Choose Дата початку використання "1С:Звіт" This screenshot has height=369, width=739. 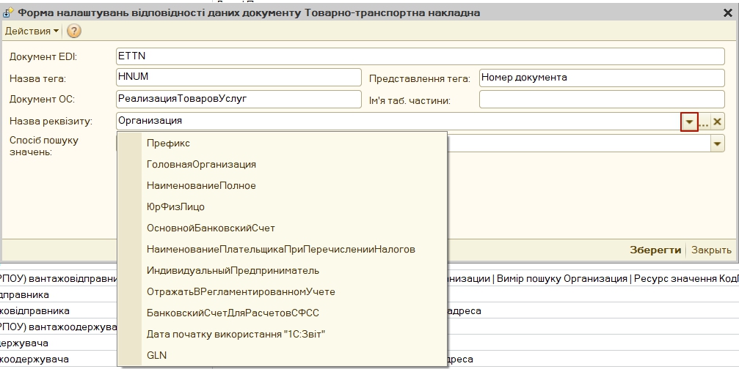click(x=283, y=334)
